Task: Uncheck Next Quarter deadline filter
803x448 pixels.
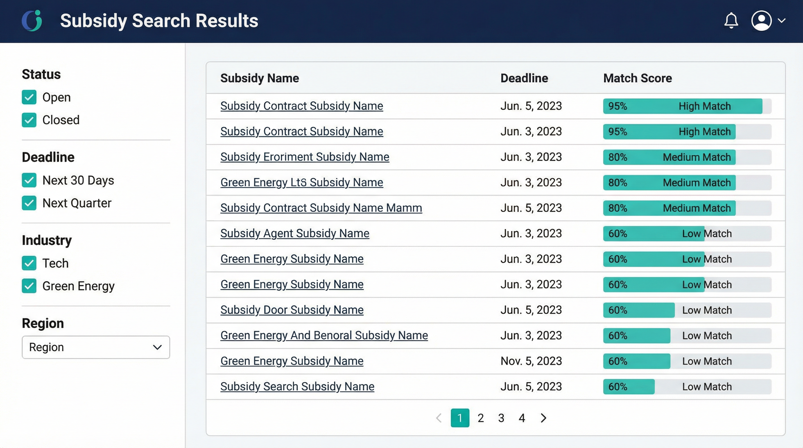Action: 29,203
